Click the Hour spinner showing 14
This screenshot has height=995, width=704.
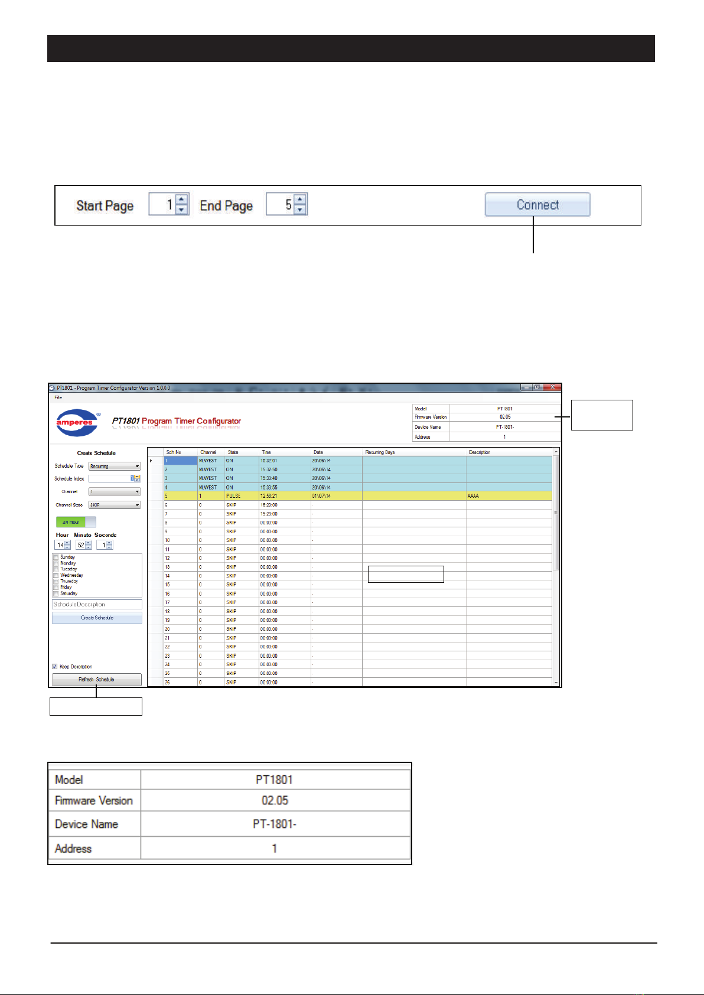(63, 545)
